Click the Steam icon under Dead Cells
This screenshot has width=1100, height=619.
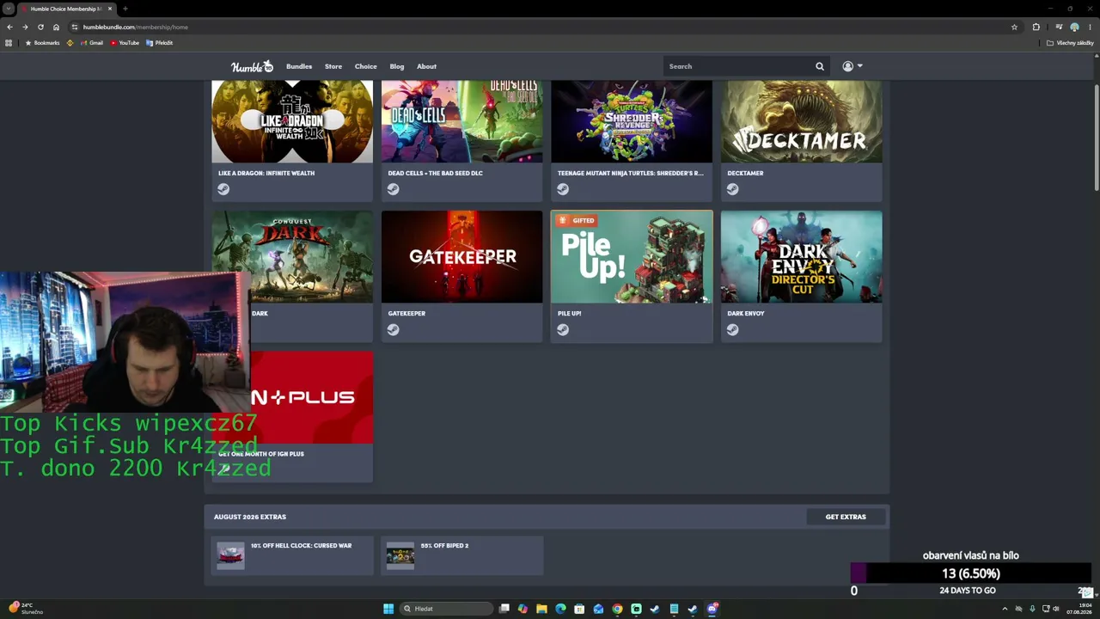394,189
